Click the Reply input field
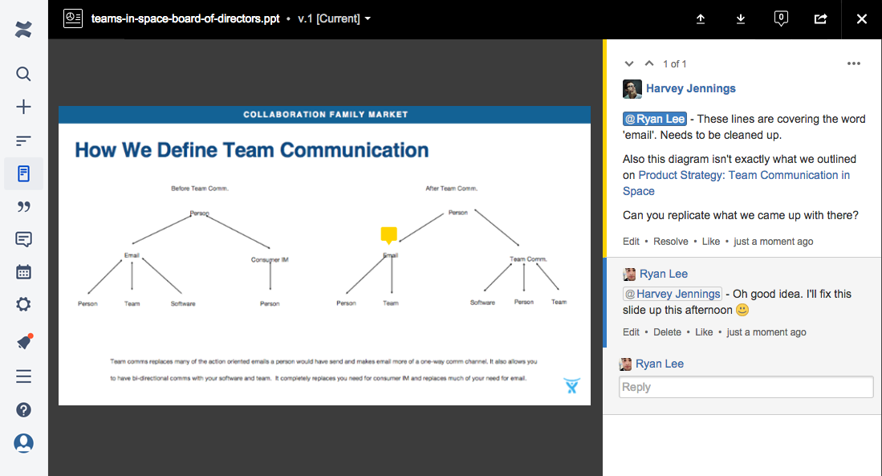882x476 pixels. point(746,387)
